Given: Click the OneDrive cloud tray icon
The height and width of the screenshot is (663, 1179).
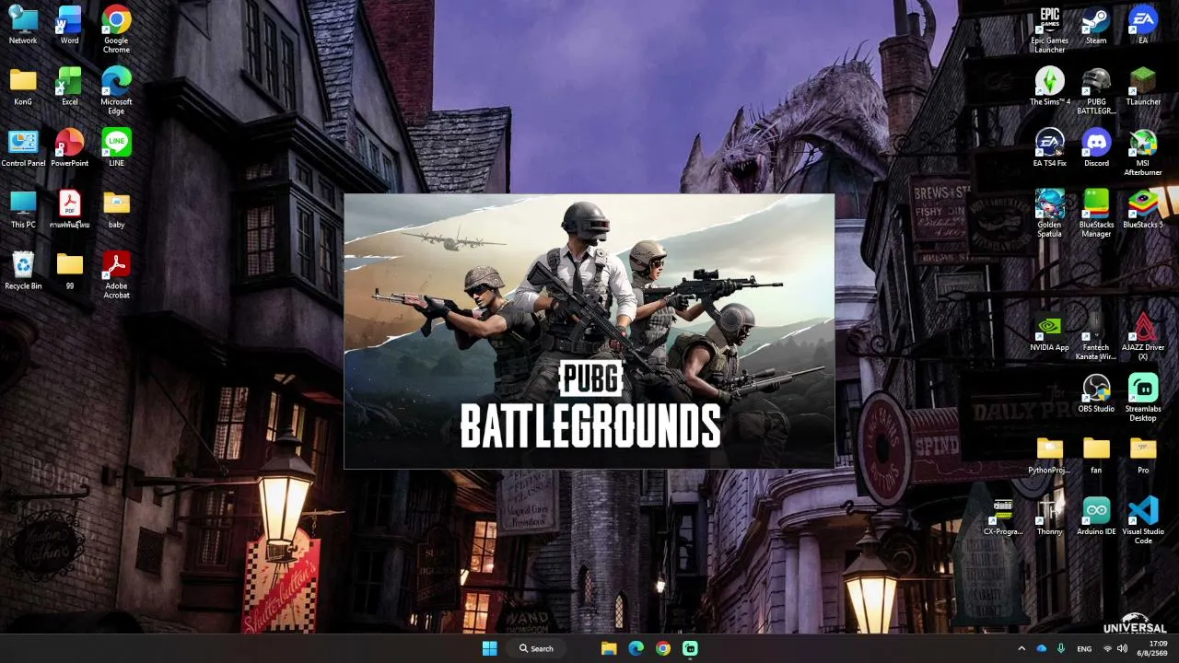Looking at the screenshot, I should [x=1041, y=648].
